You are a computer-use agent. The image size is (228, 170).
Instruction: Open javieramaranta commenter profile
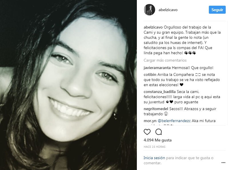pyautogui.click(x=157, y=68)
